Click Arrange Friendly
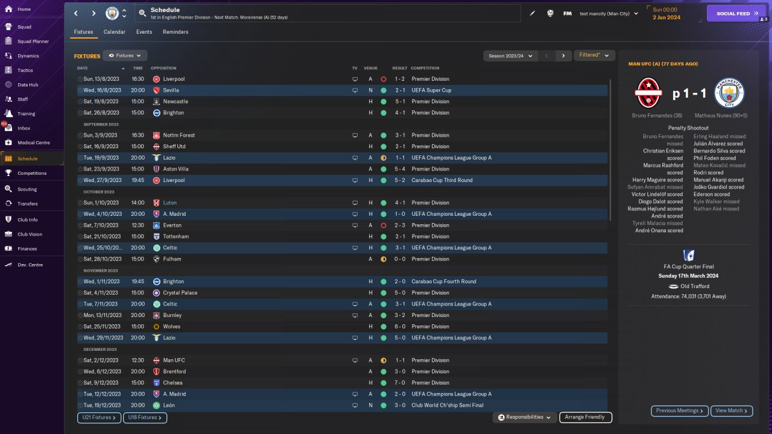This screenshot has height=434, width=772. click(x=586, y=417)
